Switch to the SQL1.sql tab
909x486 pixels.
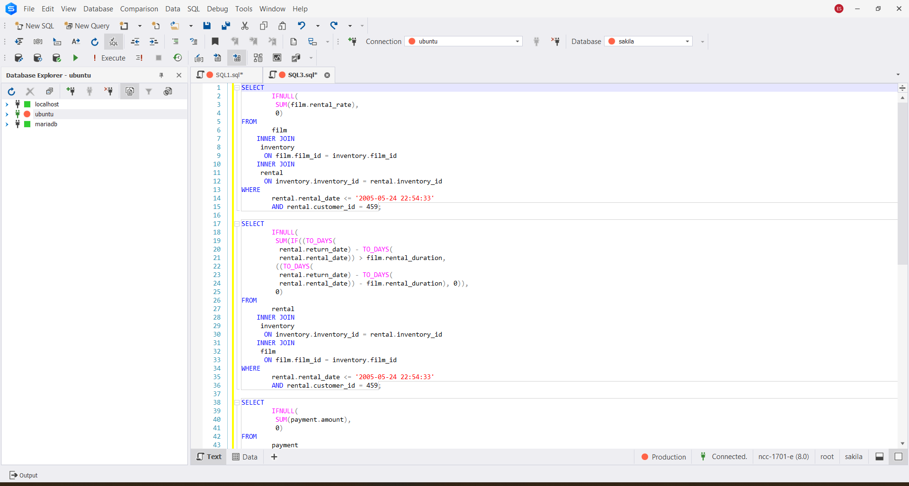coord(229,75)
